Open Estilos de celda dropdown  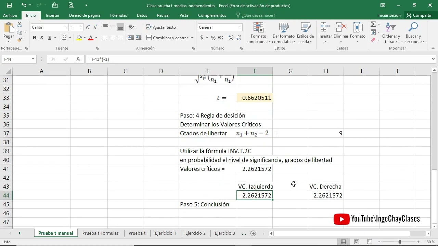click(305, 33)
